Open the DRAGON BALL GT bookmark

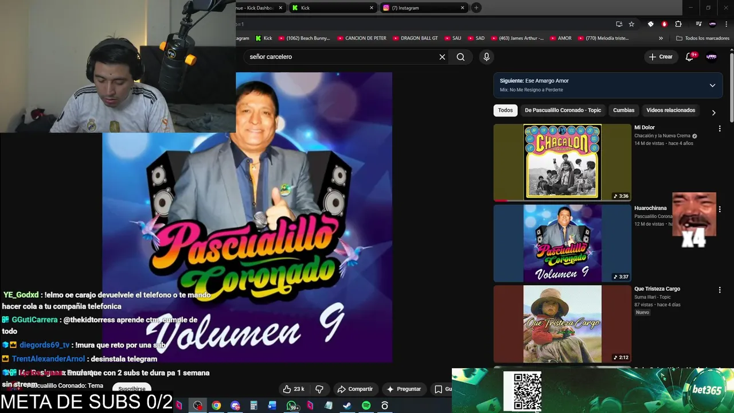pos(415,38)
